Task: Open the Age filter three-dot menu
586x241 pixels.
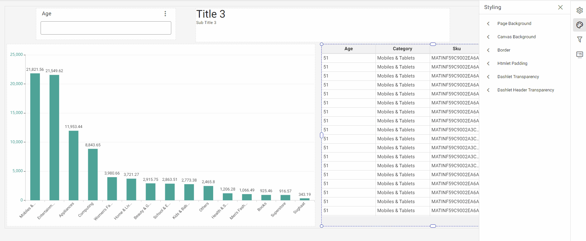Action: [x=165, y=14]
